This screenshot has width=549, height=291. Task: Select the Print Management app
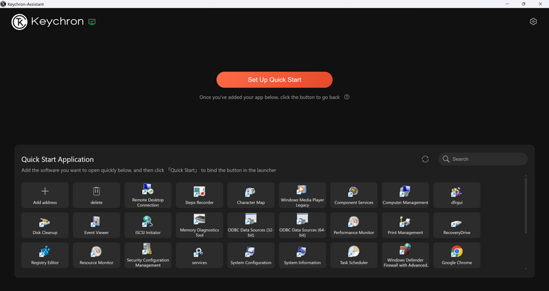coord(405,225)
